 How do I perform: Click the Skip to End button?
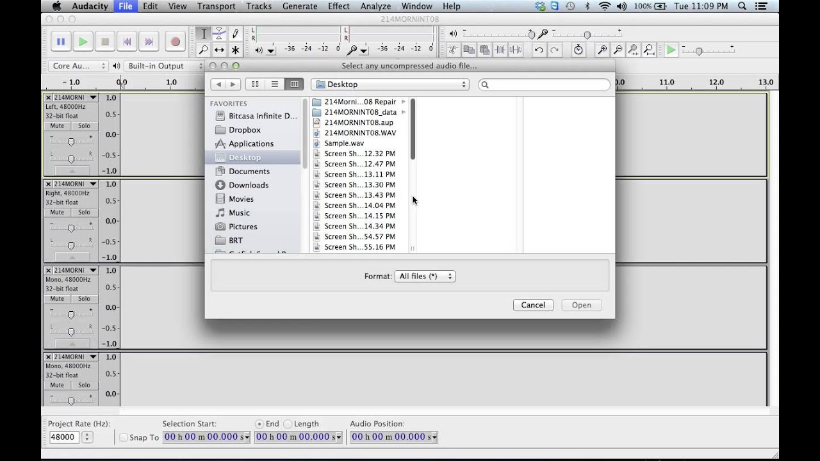click(149, 42)
